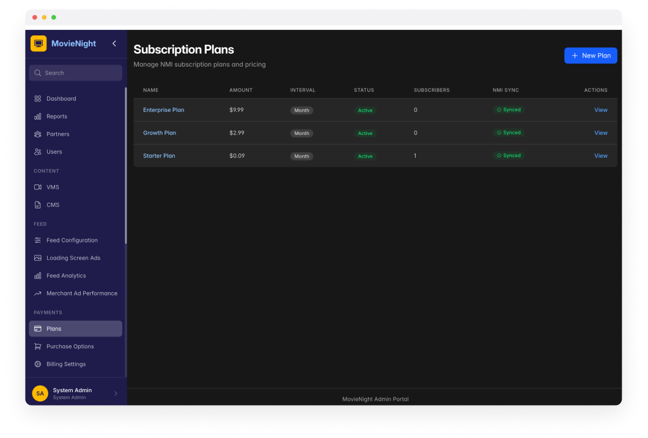648x438 pixels.
Task: Click the Synced badge on Enterprise Plan
Action: [509, 110]
